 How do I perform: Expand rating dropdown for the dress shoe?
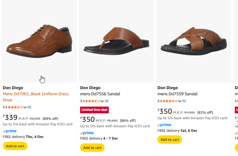pos(25,107)
